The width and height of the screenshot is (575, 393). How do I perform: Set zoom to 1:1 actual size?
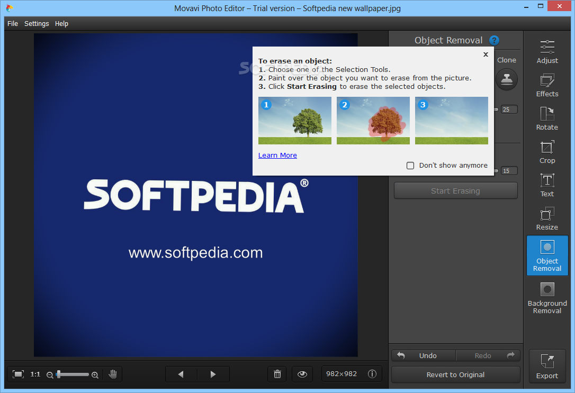tap(35, 374)
